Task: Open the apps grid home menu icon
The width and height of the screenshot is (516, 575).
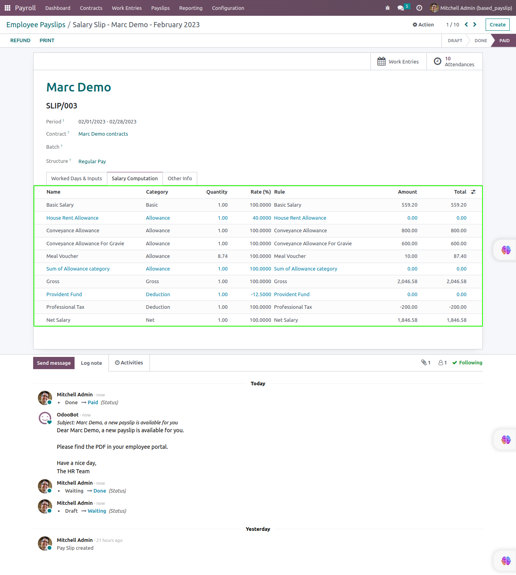Action: coord(7,8)
